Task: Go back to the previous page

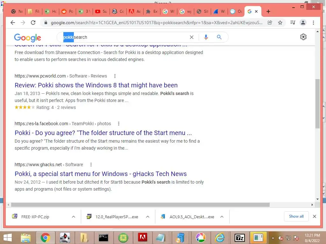Action: coord(13,23)
